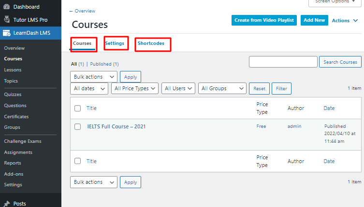Tick the select-all checkbox in the table footer
Viewport: 364px width, 207px height.
77,161
